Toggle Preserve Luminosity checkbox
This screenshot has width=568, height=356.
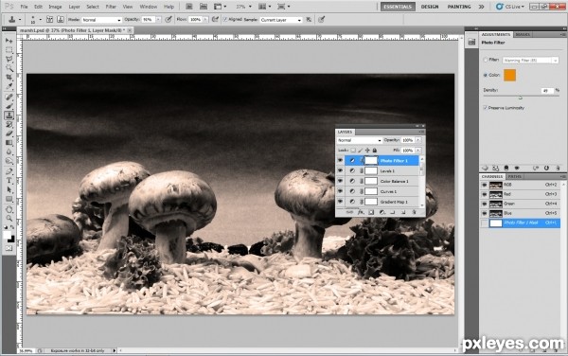pos(485,108)
